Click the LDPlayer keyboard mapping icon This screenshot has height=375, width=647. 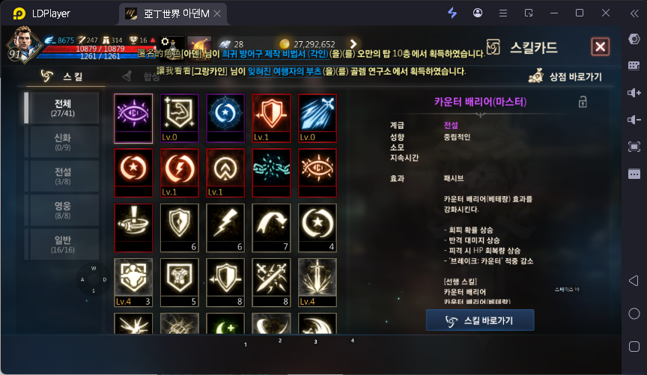pos(634,66)
